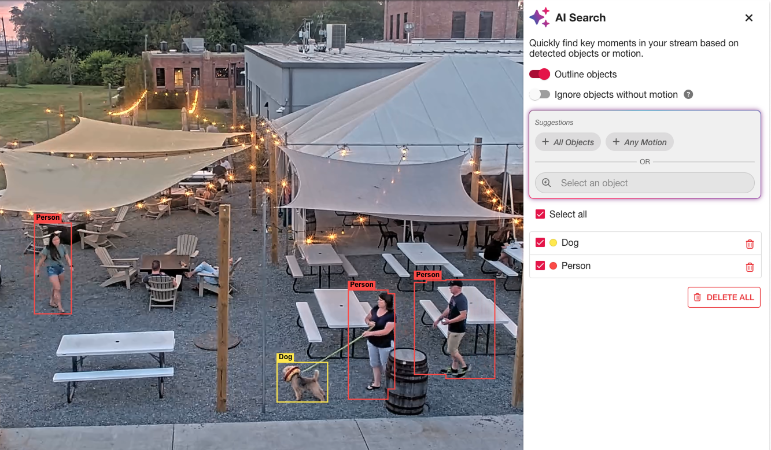
Task: Close the AI Search panel
Action: coord(748,18)
